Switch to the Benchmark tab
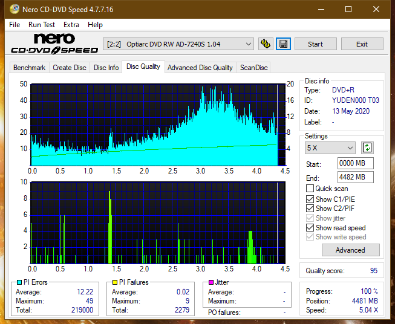The width and height of the screenshot is (395, 324). pos(30,68)
